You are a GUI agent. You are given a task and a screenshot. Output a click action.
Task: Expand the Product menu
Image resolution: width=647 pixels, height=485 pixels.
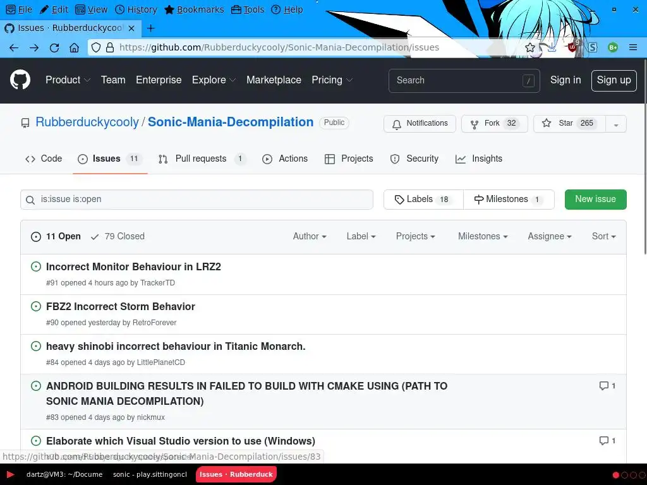click(68, 80)
